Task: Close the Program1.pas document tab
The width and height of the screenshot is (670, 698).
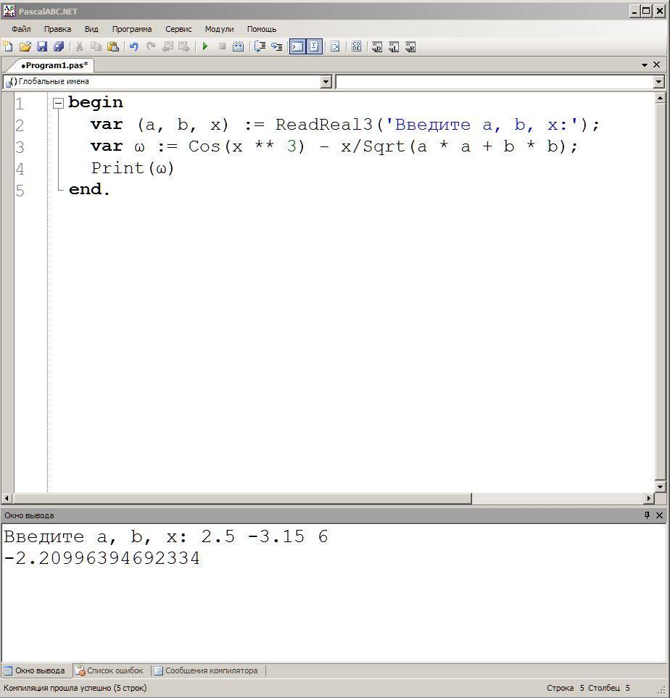Action: pos(656,65)
